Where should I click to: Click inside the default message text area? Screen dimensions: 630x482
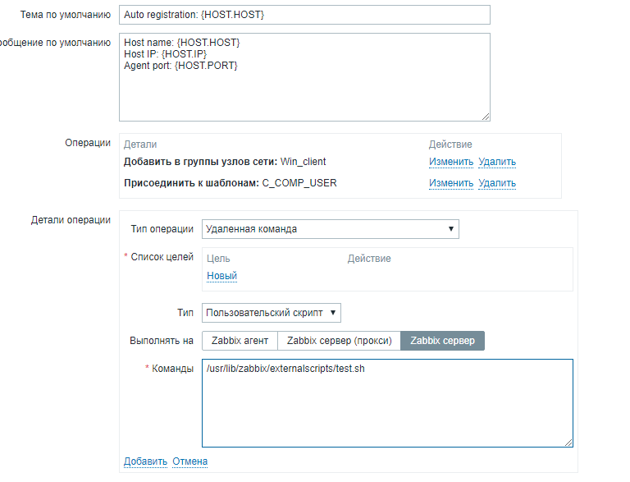pyautogui.click(x=304, y=78)
